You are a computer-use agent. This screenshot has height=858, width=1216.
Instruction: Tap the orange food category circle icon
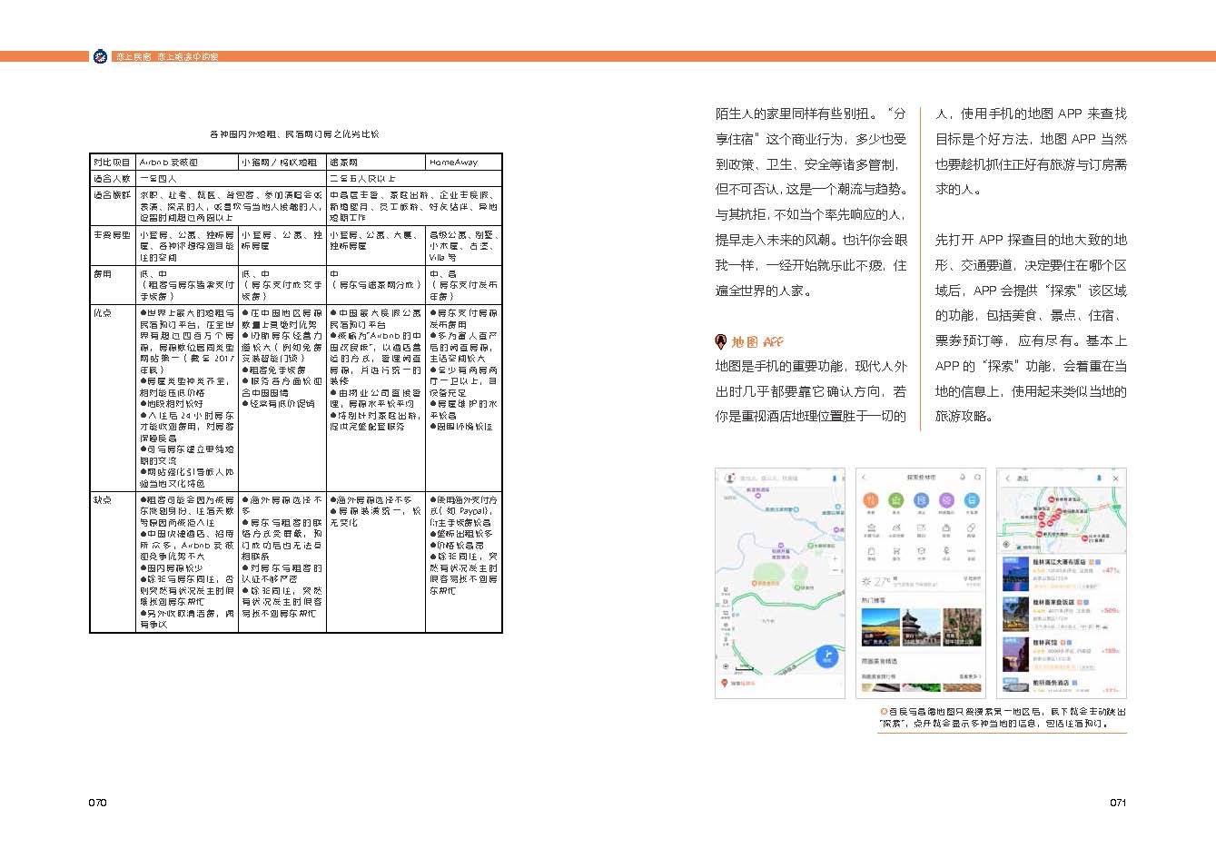[x=870, y=500]
